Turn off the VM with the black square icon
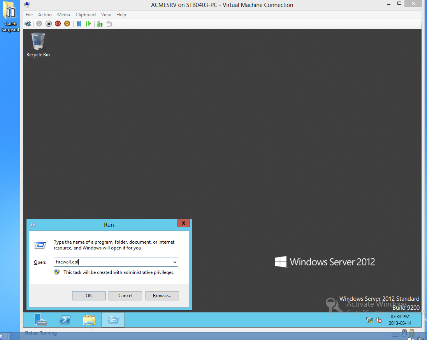 click(x=49, y=24)
